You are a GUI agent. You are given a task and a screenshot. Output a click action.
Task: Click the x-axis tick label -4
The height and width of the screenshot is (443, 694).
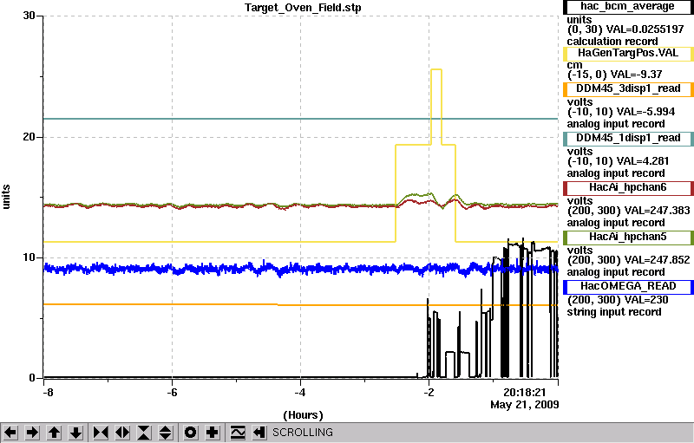(300, 393)
